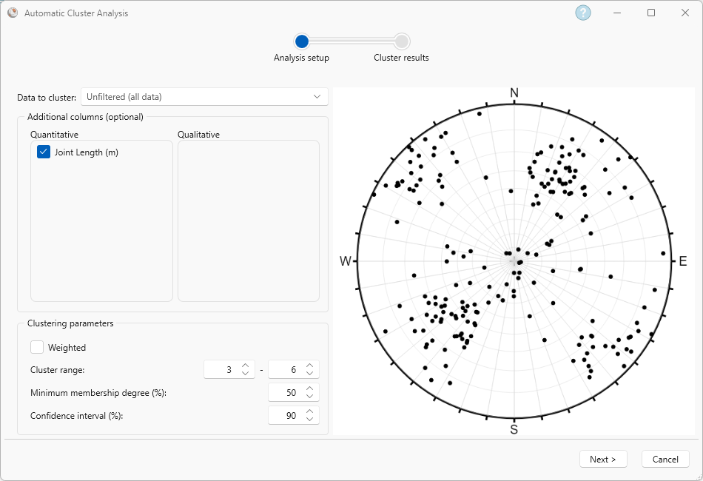Decrease the cluster range minimum value

245,373
